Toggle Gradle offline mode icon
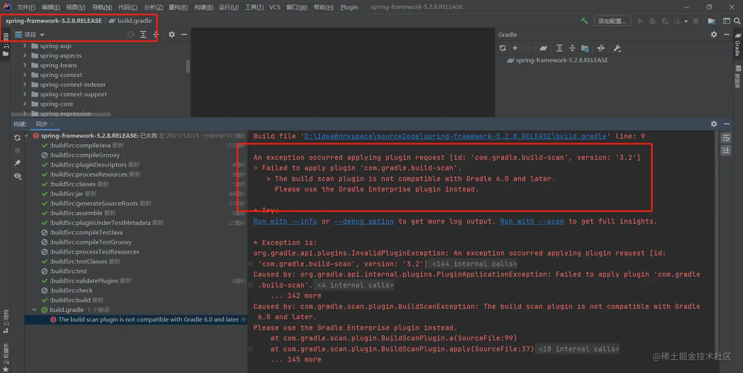This screenshot has width=743, height=373. coord(600,48)
